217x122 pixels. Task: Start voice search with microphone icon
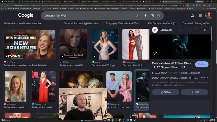[145, 16]
